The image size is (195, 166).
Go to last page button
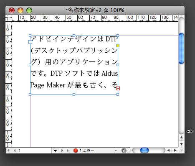(68, 151)
